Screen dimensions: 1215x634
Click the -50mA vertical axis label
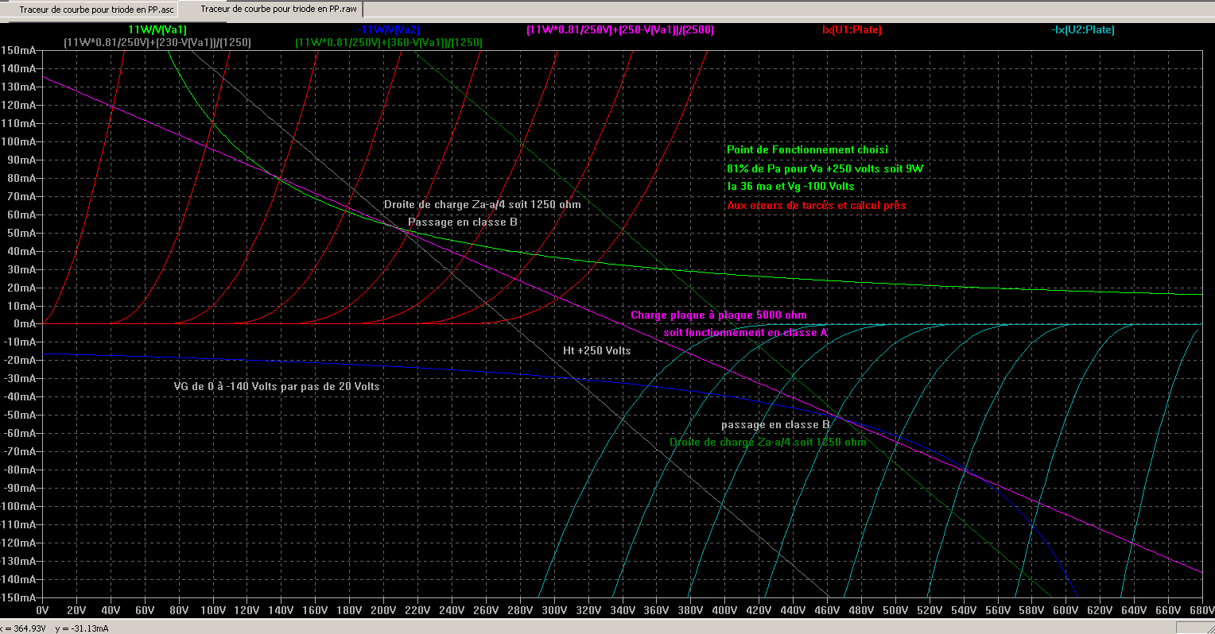pyautogui.click(x=19, y=415)
